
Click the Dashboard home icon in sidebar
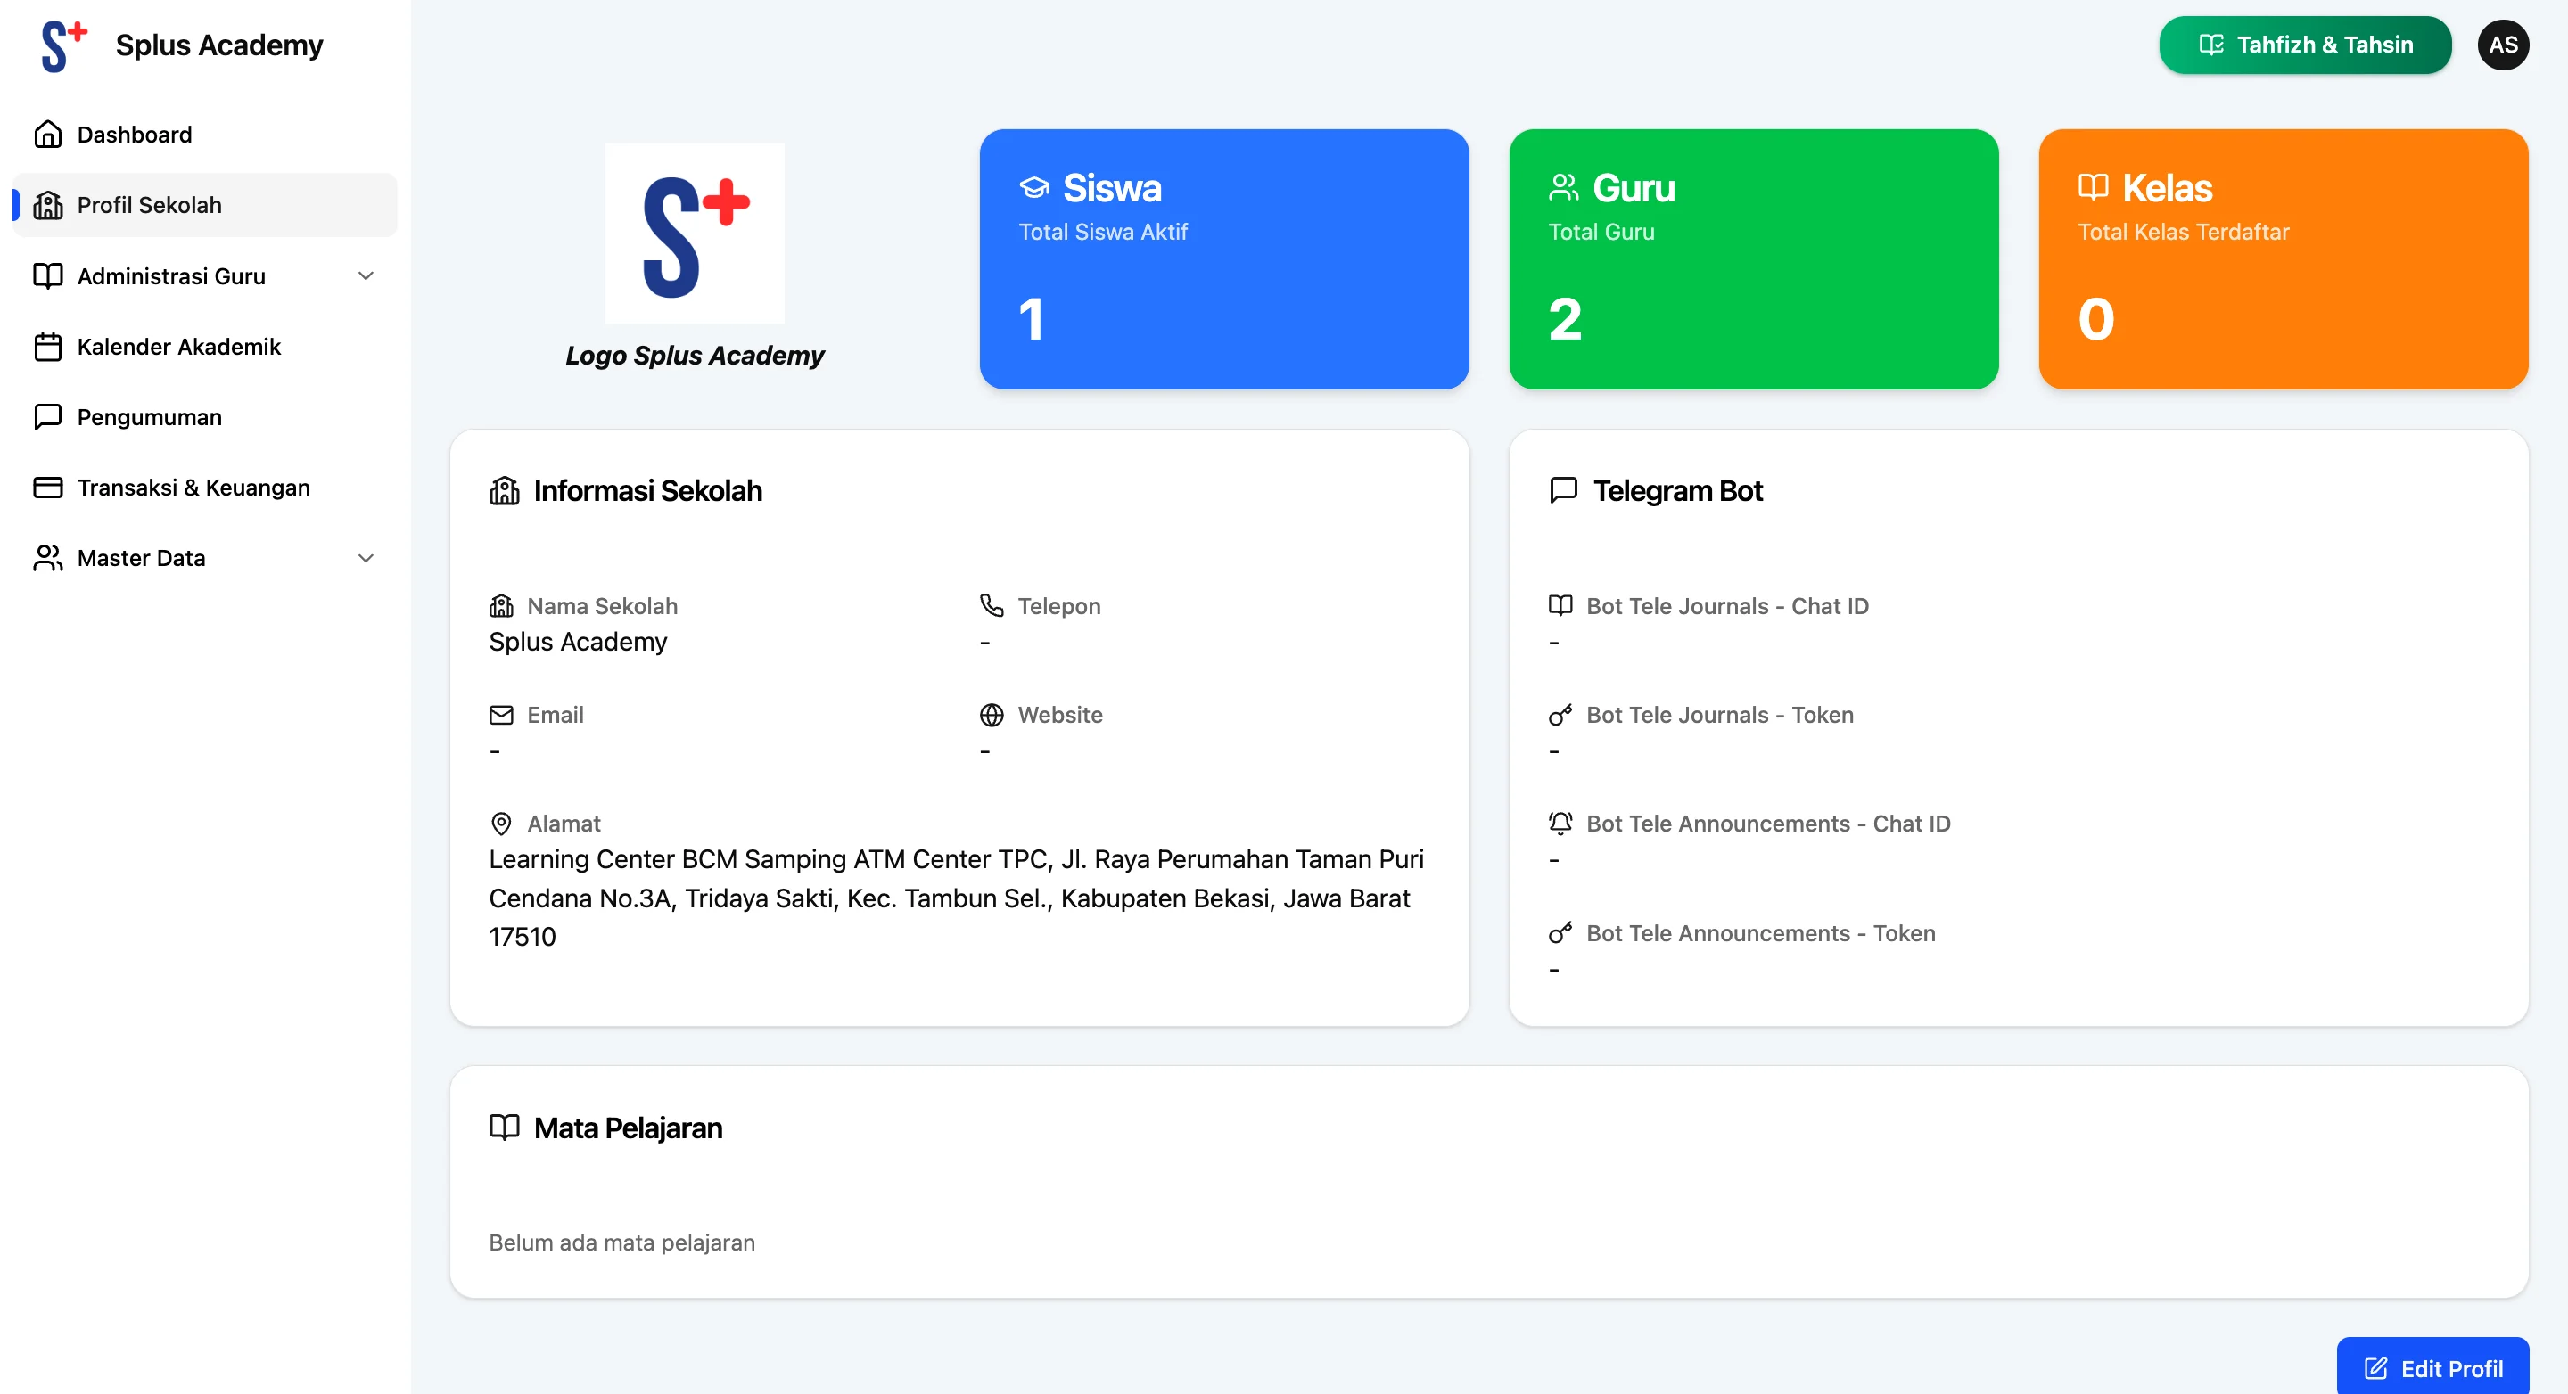(47, 134)
